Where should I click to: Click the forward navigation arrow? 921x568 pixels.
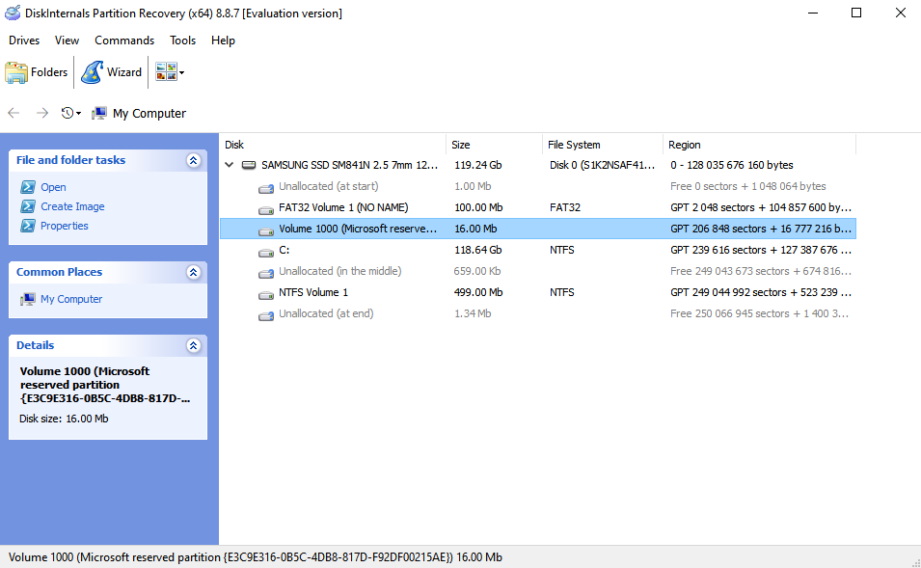click(x=41, y=113)
